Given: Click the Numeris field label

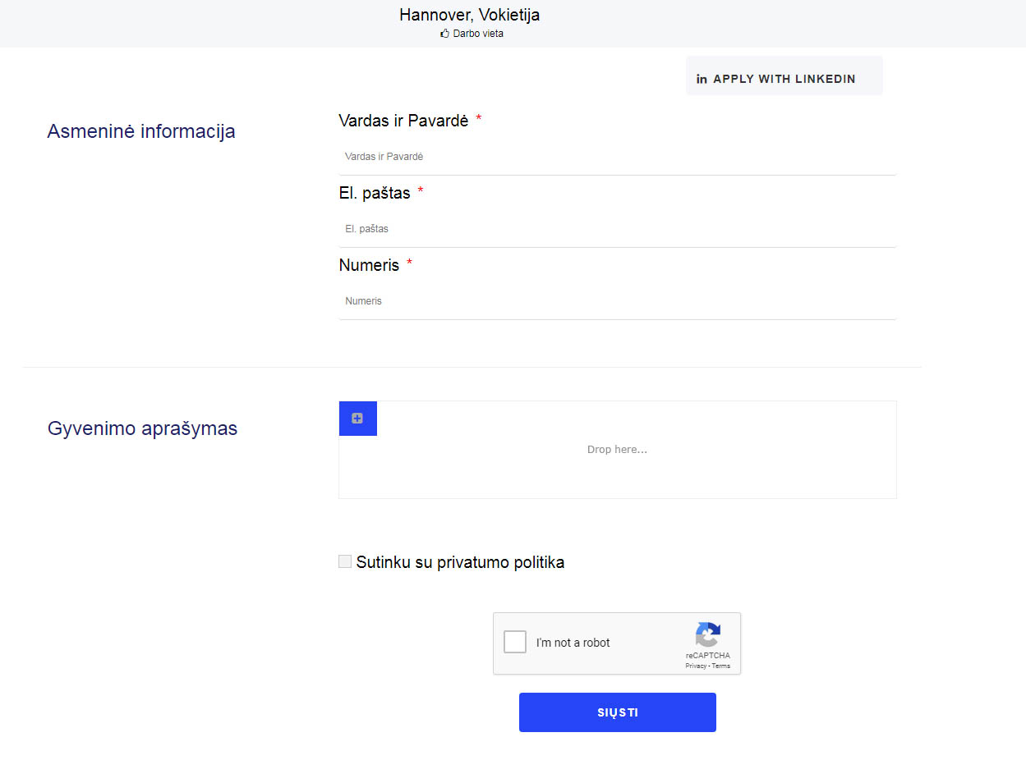Looking at the screenshot, I should pos(369,265).
